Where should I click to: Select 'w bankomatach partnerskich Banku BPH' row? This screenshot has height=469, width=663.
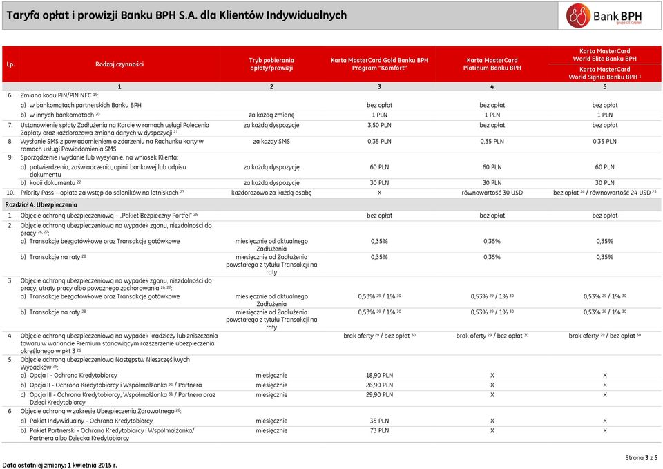(86, 105)
